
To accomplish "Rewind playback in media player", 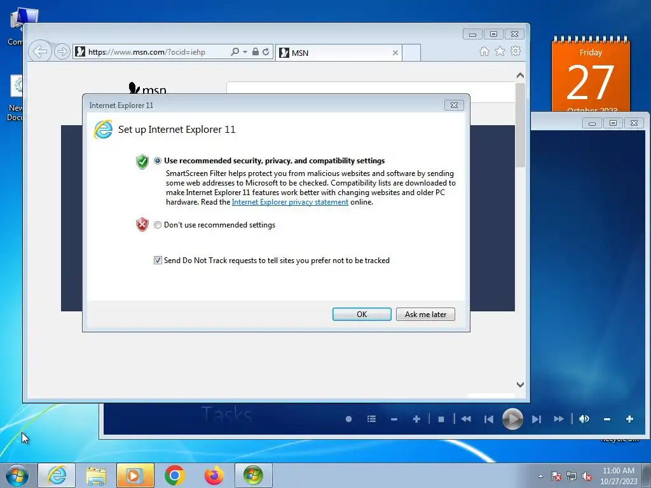I will click(x=466, y=419).
